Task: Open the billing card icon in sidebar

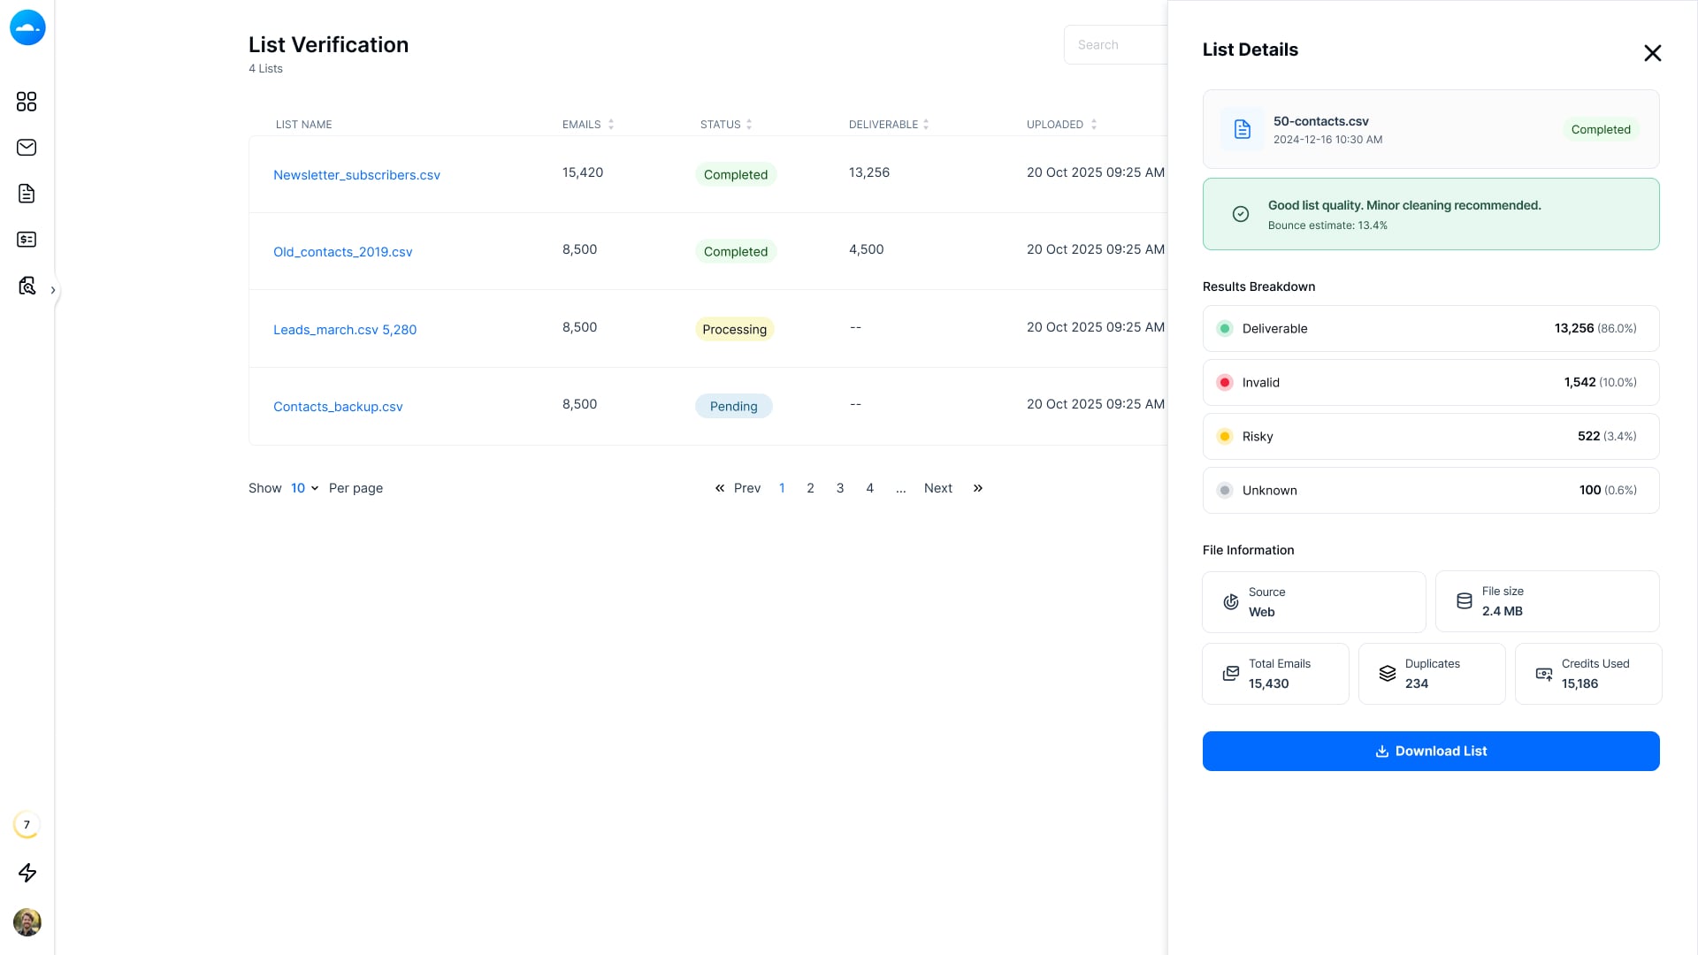Action: pos(27,240)
